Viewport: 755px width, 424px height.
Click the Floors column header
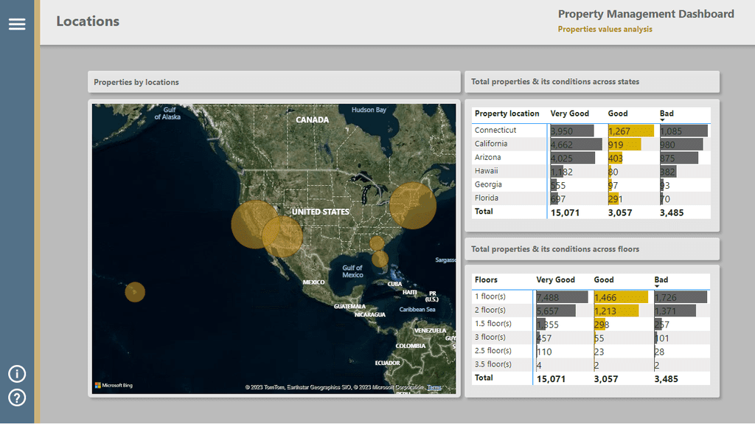tap(486, 280)
